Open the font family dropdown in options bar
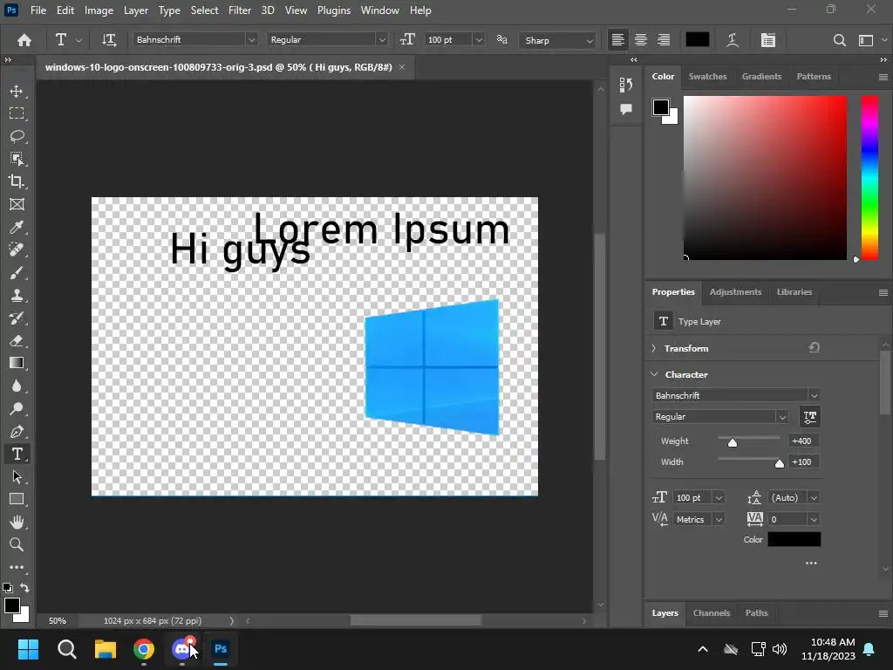This screenshot has height=670, width=893. (x=251, y=40)
